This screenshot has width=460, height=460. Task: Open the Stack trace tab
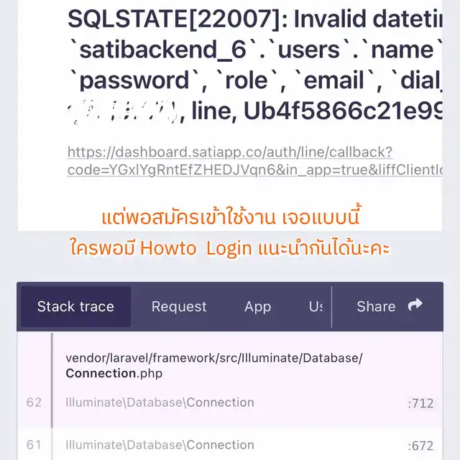[75, 307]
